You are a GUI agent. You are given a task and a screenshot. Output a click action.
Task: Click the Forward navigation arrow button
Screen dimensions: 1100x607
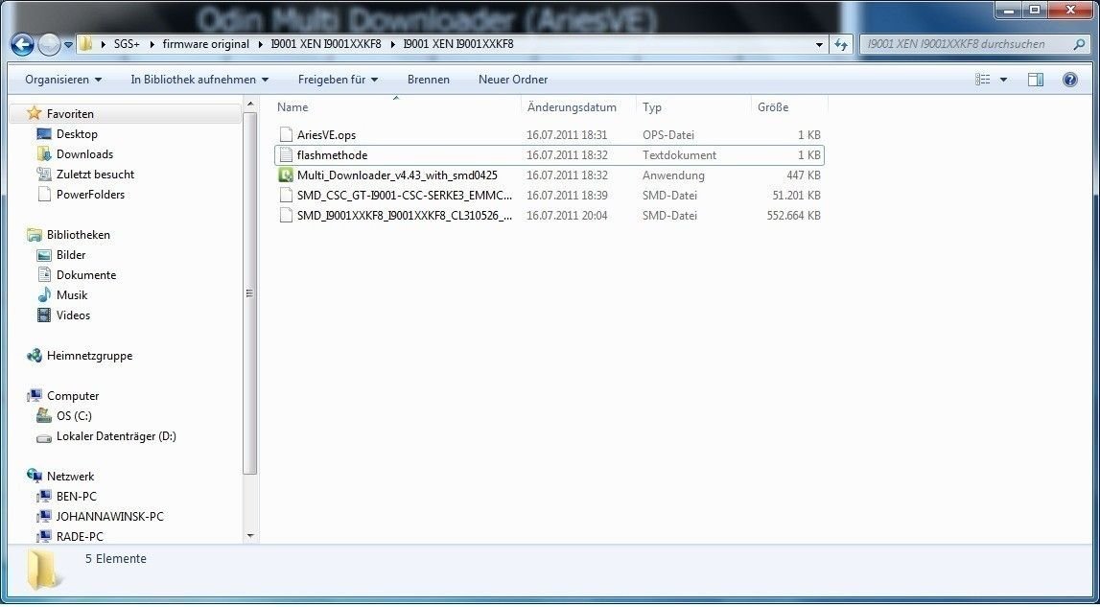point(48,45)
